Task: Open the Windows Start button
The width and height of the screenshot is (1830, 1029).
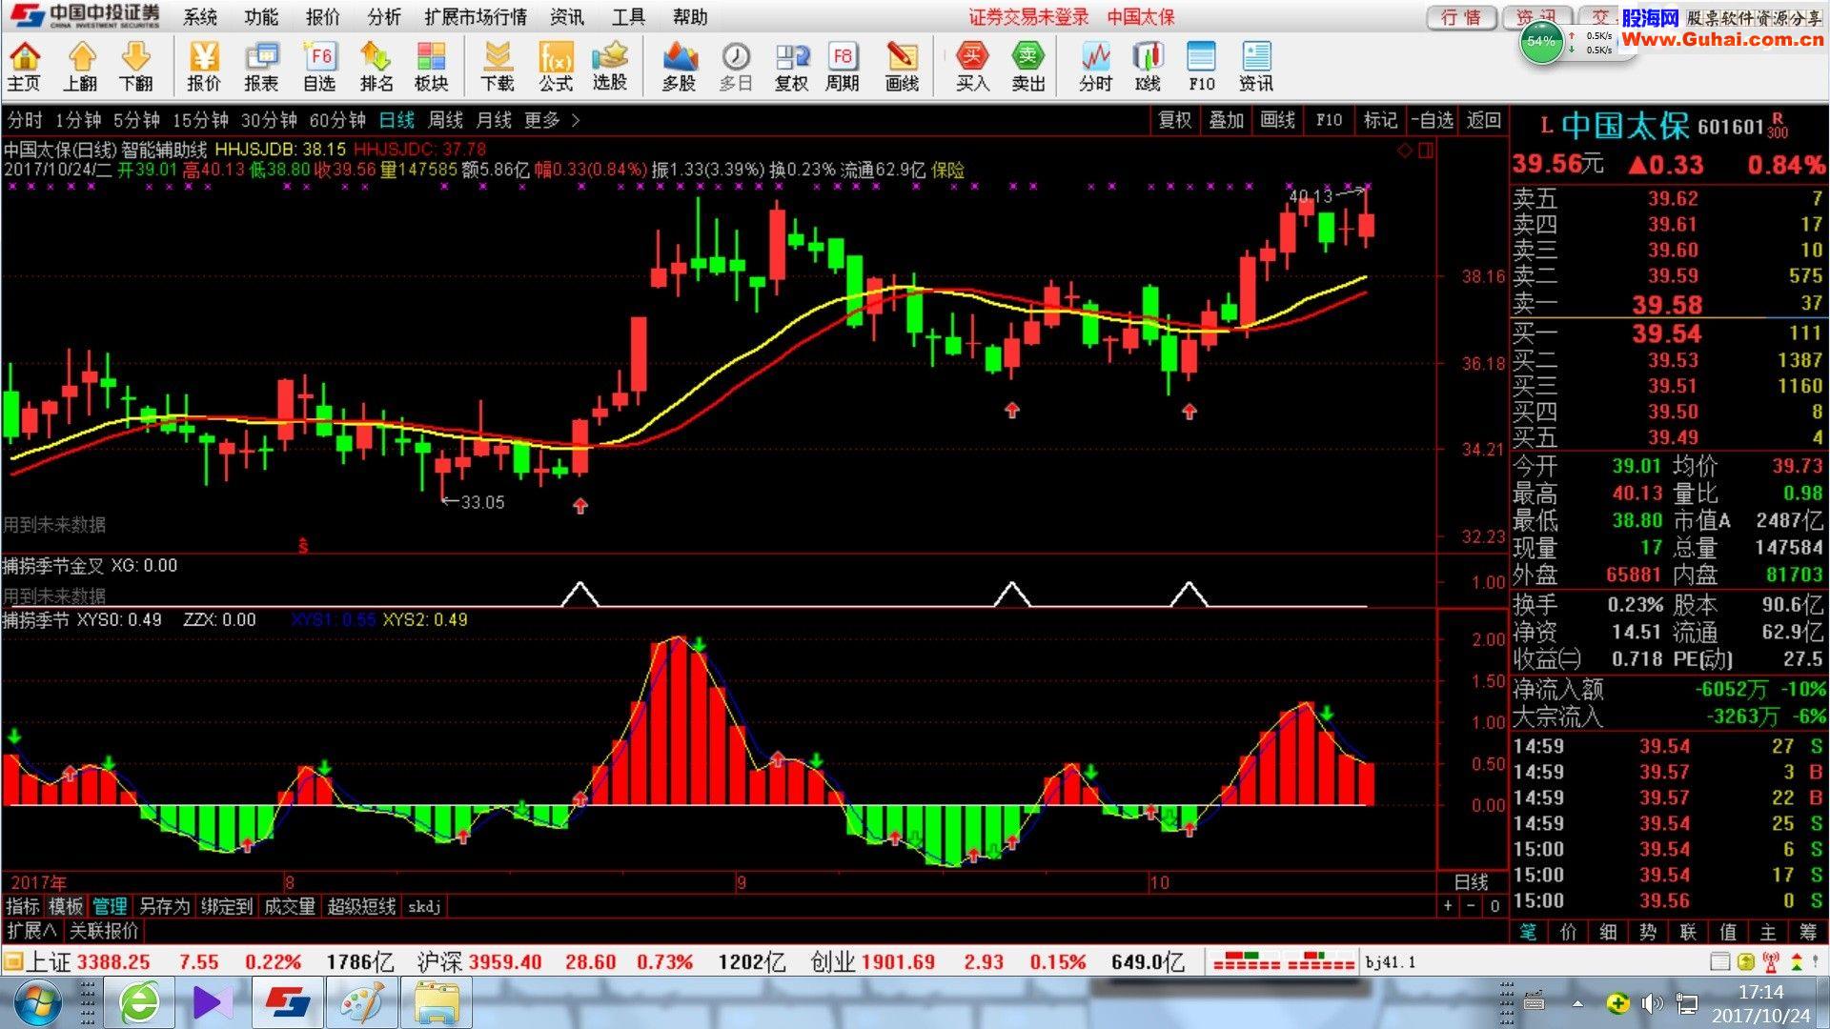Action: coord(39,1003)
